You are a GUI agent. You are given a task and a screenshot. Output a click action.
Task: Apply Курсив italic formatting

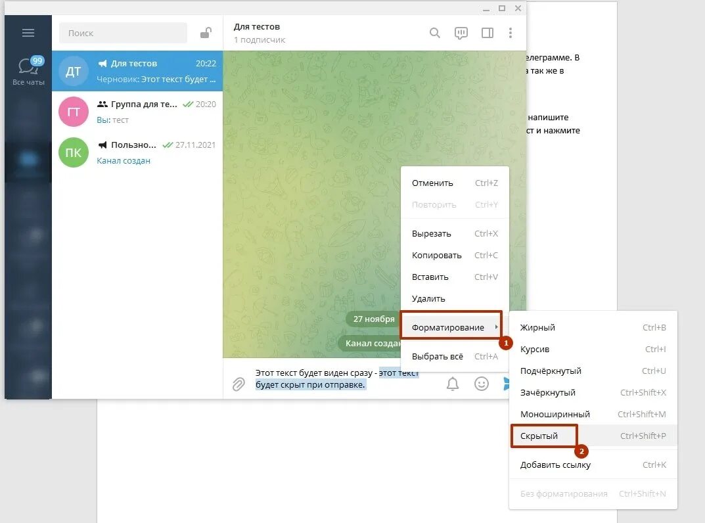593,349
